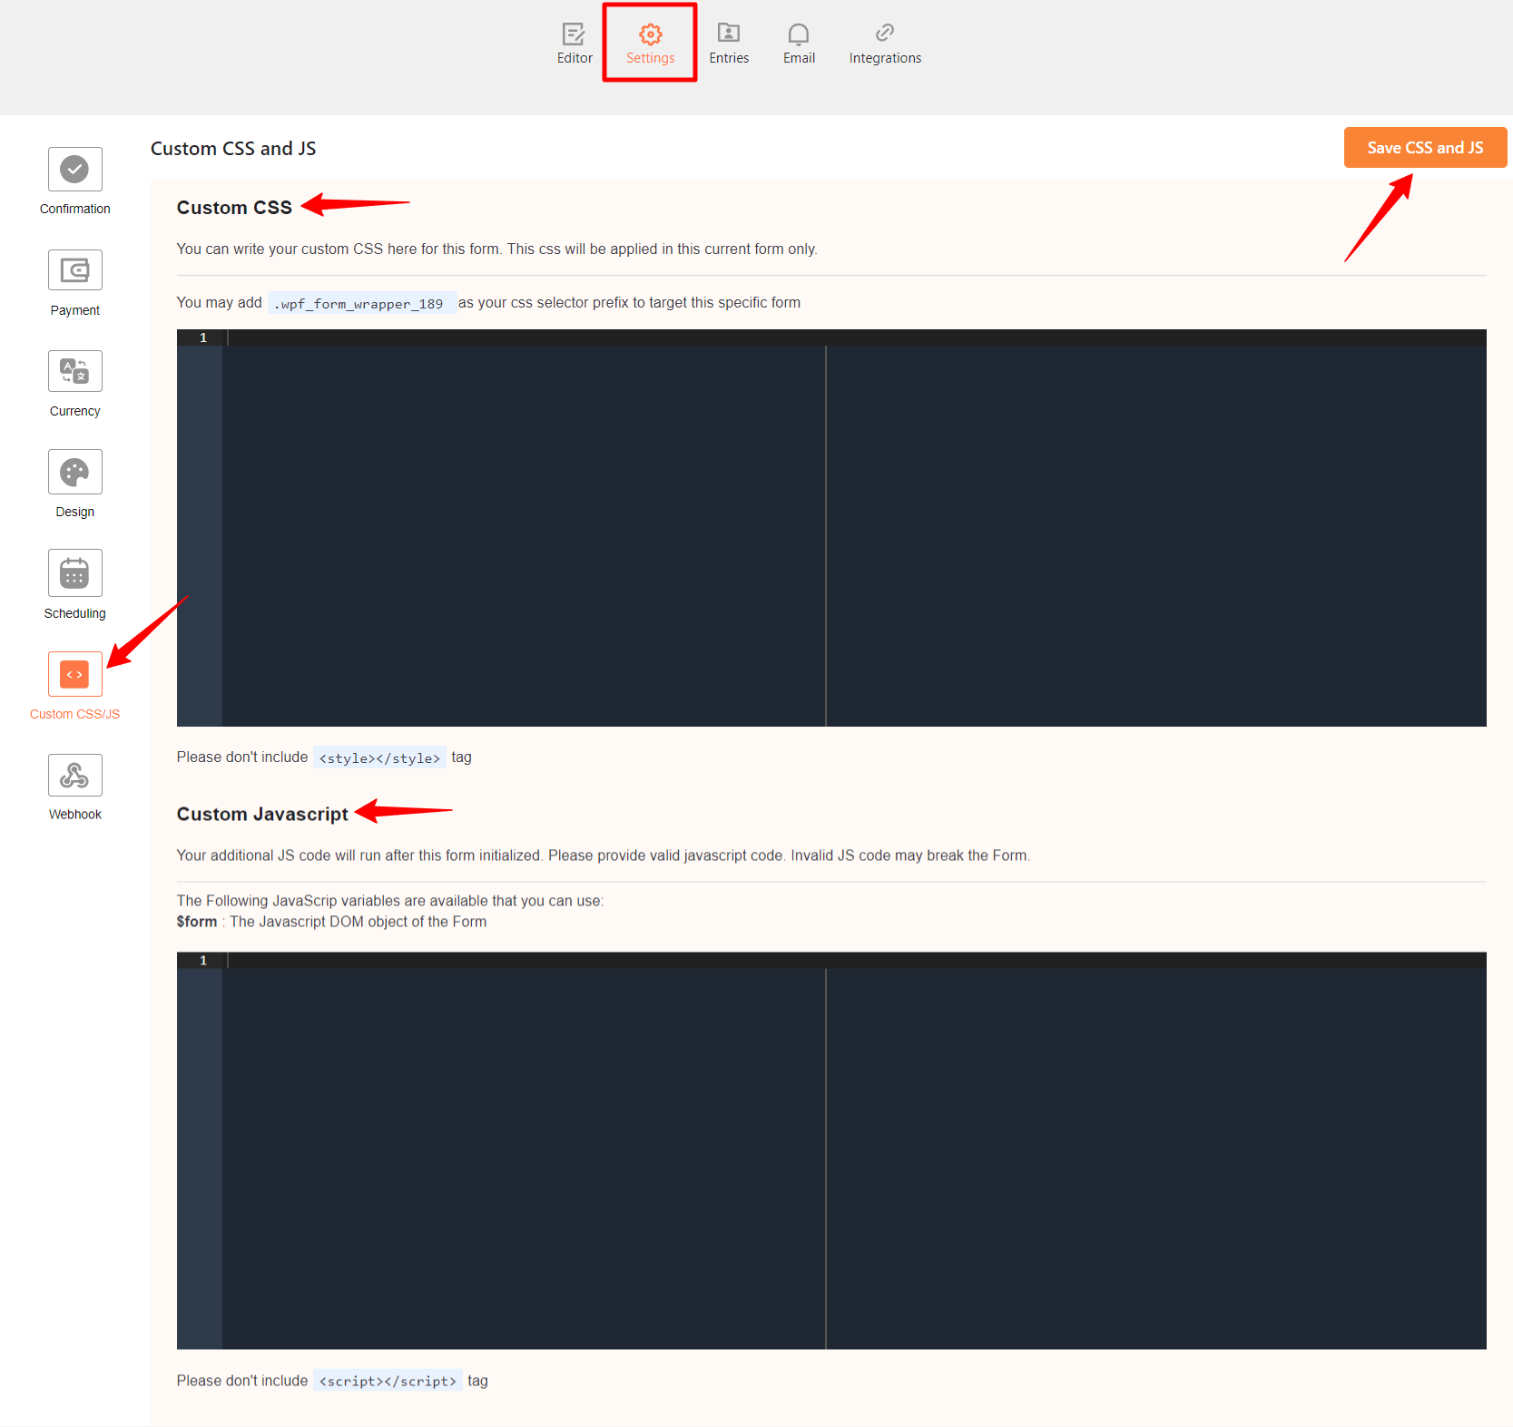Open the Email bell icon
Image resolution: width=1513 pixels, height=1427 pixels.
point(799,34)
